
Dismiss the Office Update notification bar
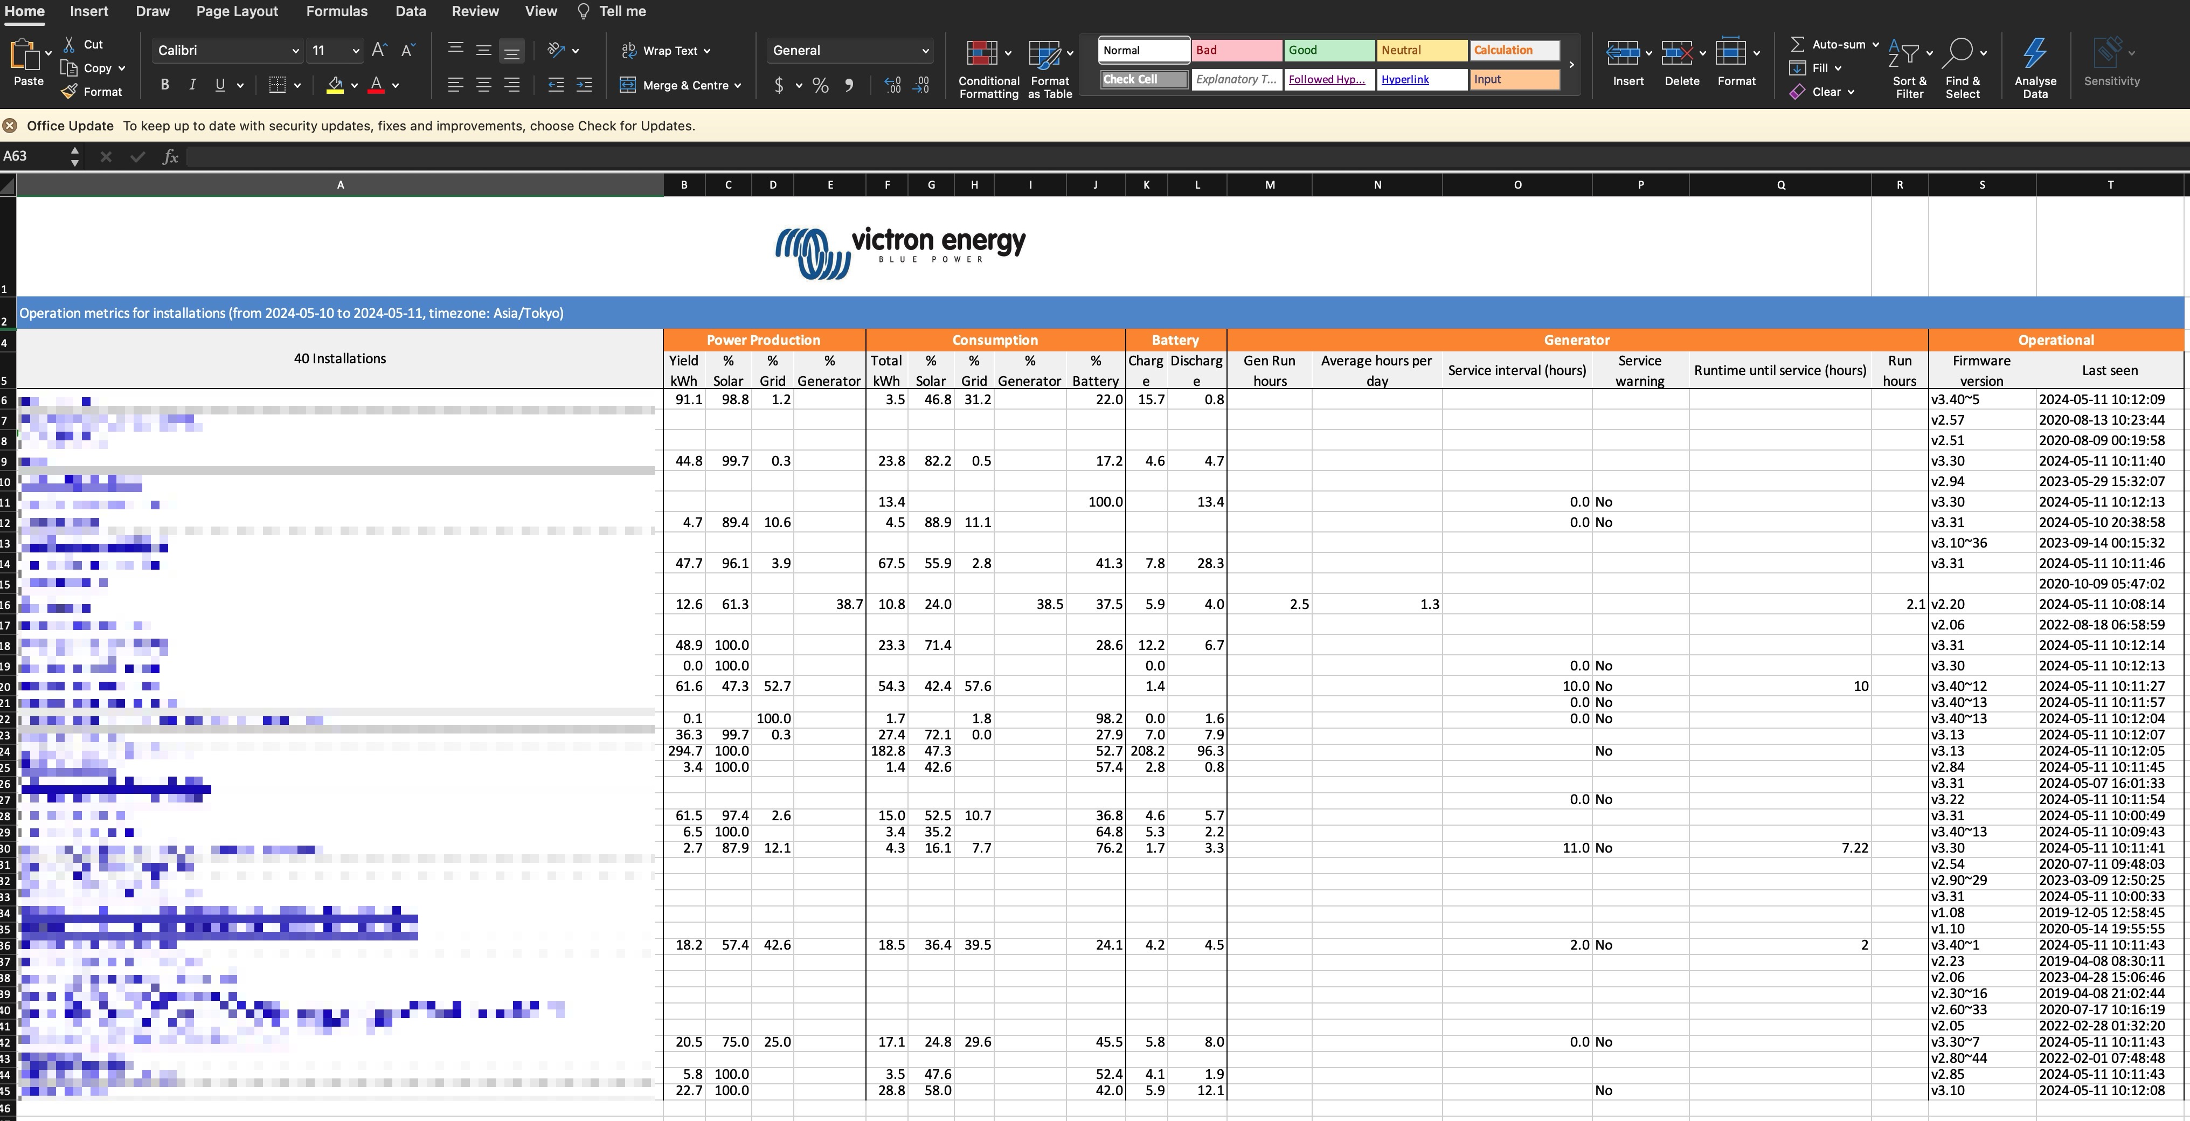point(9,126)
